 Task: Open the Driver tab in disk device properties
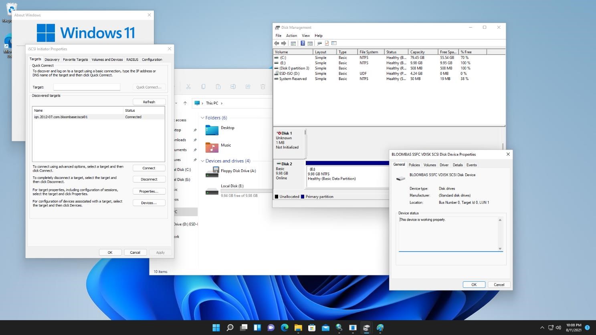(444, 165)
